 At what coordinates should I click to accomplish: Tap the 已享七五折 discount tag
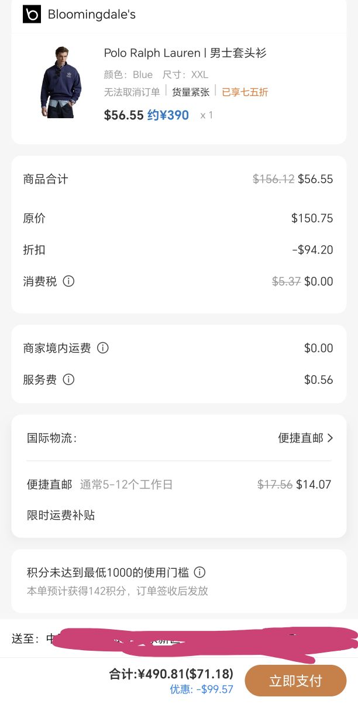click(x=245, y=92)
